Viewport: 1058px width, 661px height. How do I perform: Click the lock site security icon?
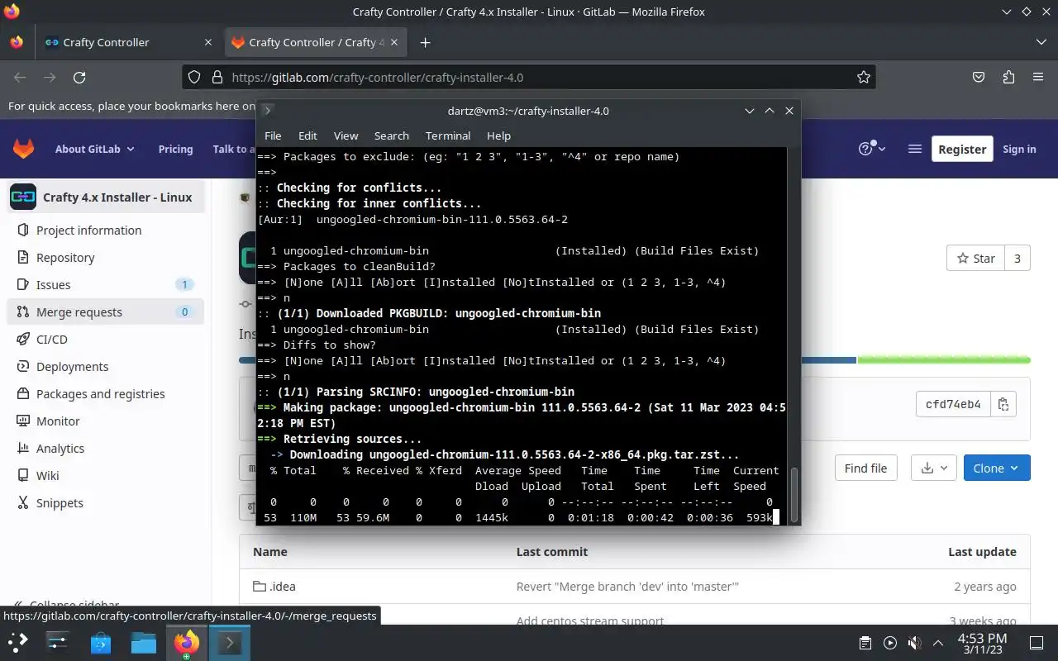(x=217, y=77)
